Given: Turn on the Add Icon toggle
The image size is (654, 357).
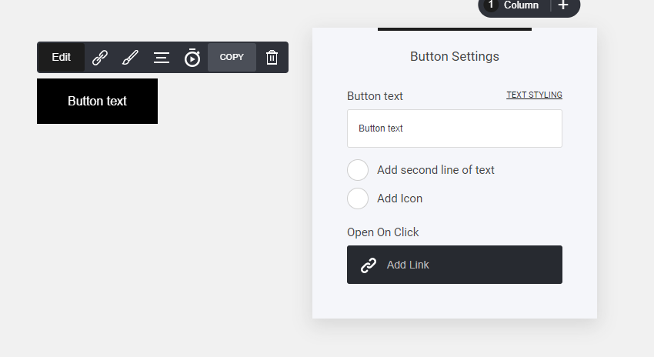Looking at the screenshot, I should click(358, 199).
